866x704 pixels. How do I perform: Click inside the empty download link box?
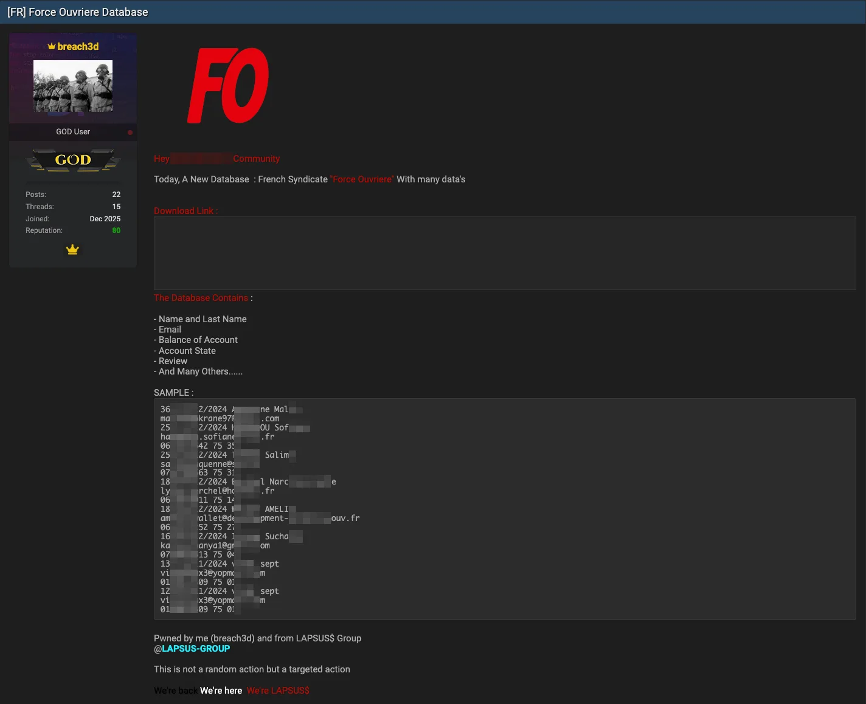coord(504,253)
